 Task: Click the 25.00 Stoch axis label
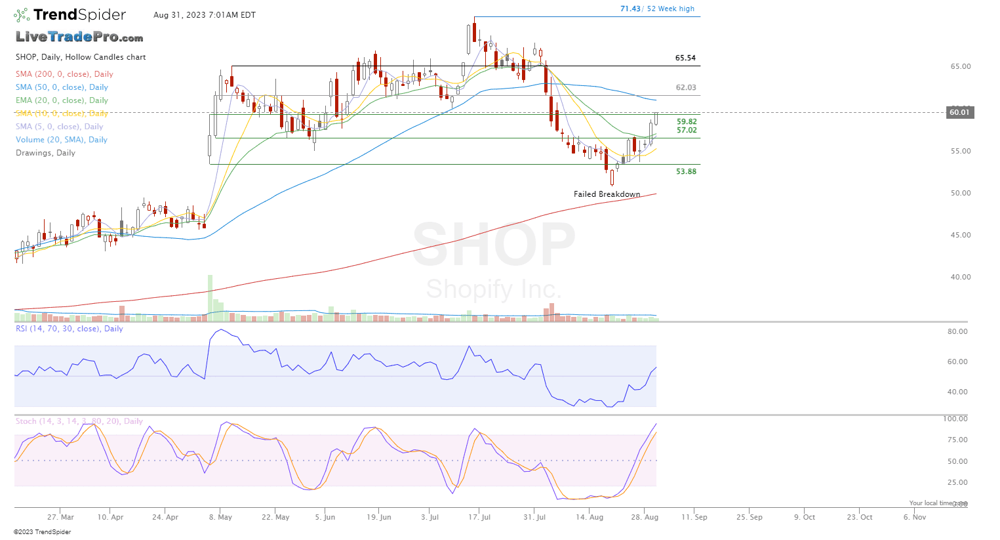click(957, 482)
